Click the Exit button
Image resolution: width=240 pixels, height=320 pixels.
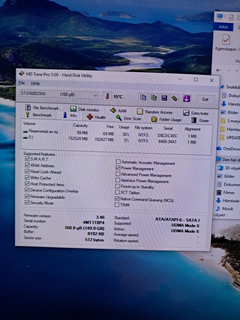click(x=205, y=100)
